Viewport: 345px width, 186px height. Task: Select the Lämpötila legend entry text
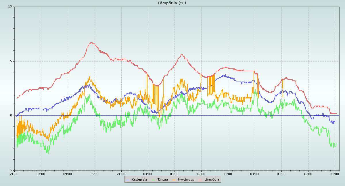pos(212,180)
